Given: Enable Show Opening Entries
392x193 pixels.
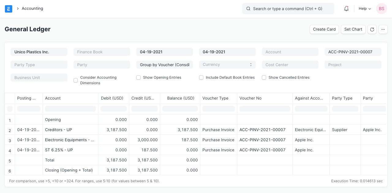Looking at the screenshot, I should click(x=138, y=78).
